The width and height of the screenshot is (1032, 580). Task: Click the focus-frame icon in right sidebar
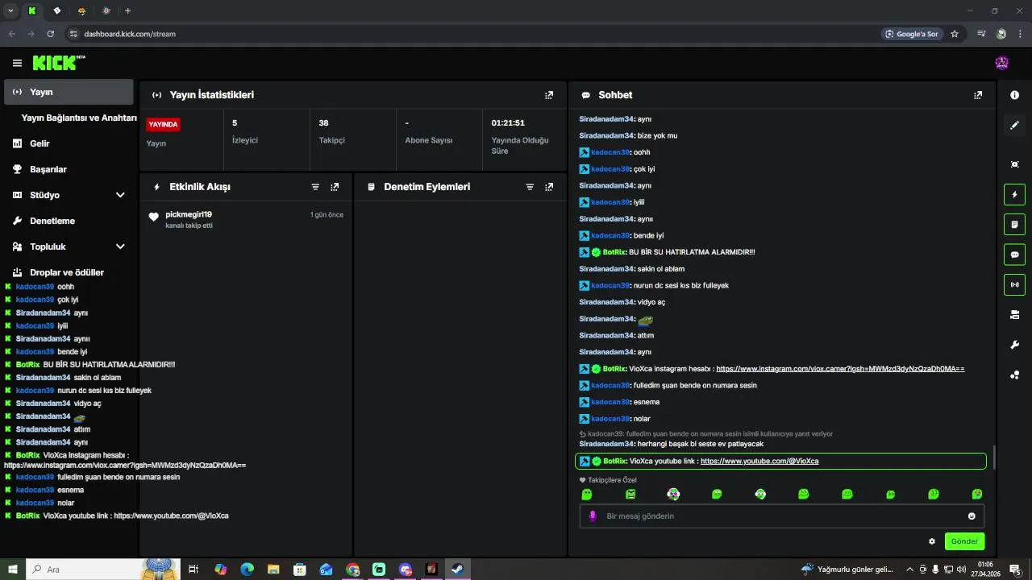[1014, 164]
